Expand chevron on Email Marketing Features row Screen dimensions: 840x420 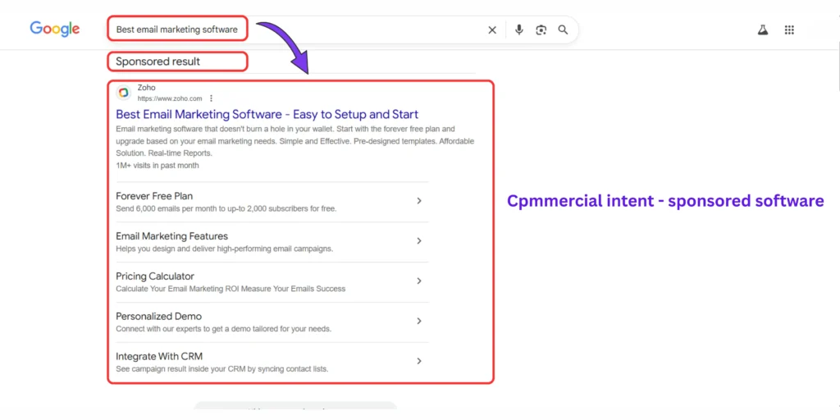pyautogui.click(x=419, y=241)
